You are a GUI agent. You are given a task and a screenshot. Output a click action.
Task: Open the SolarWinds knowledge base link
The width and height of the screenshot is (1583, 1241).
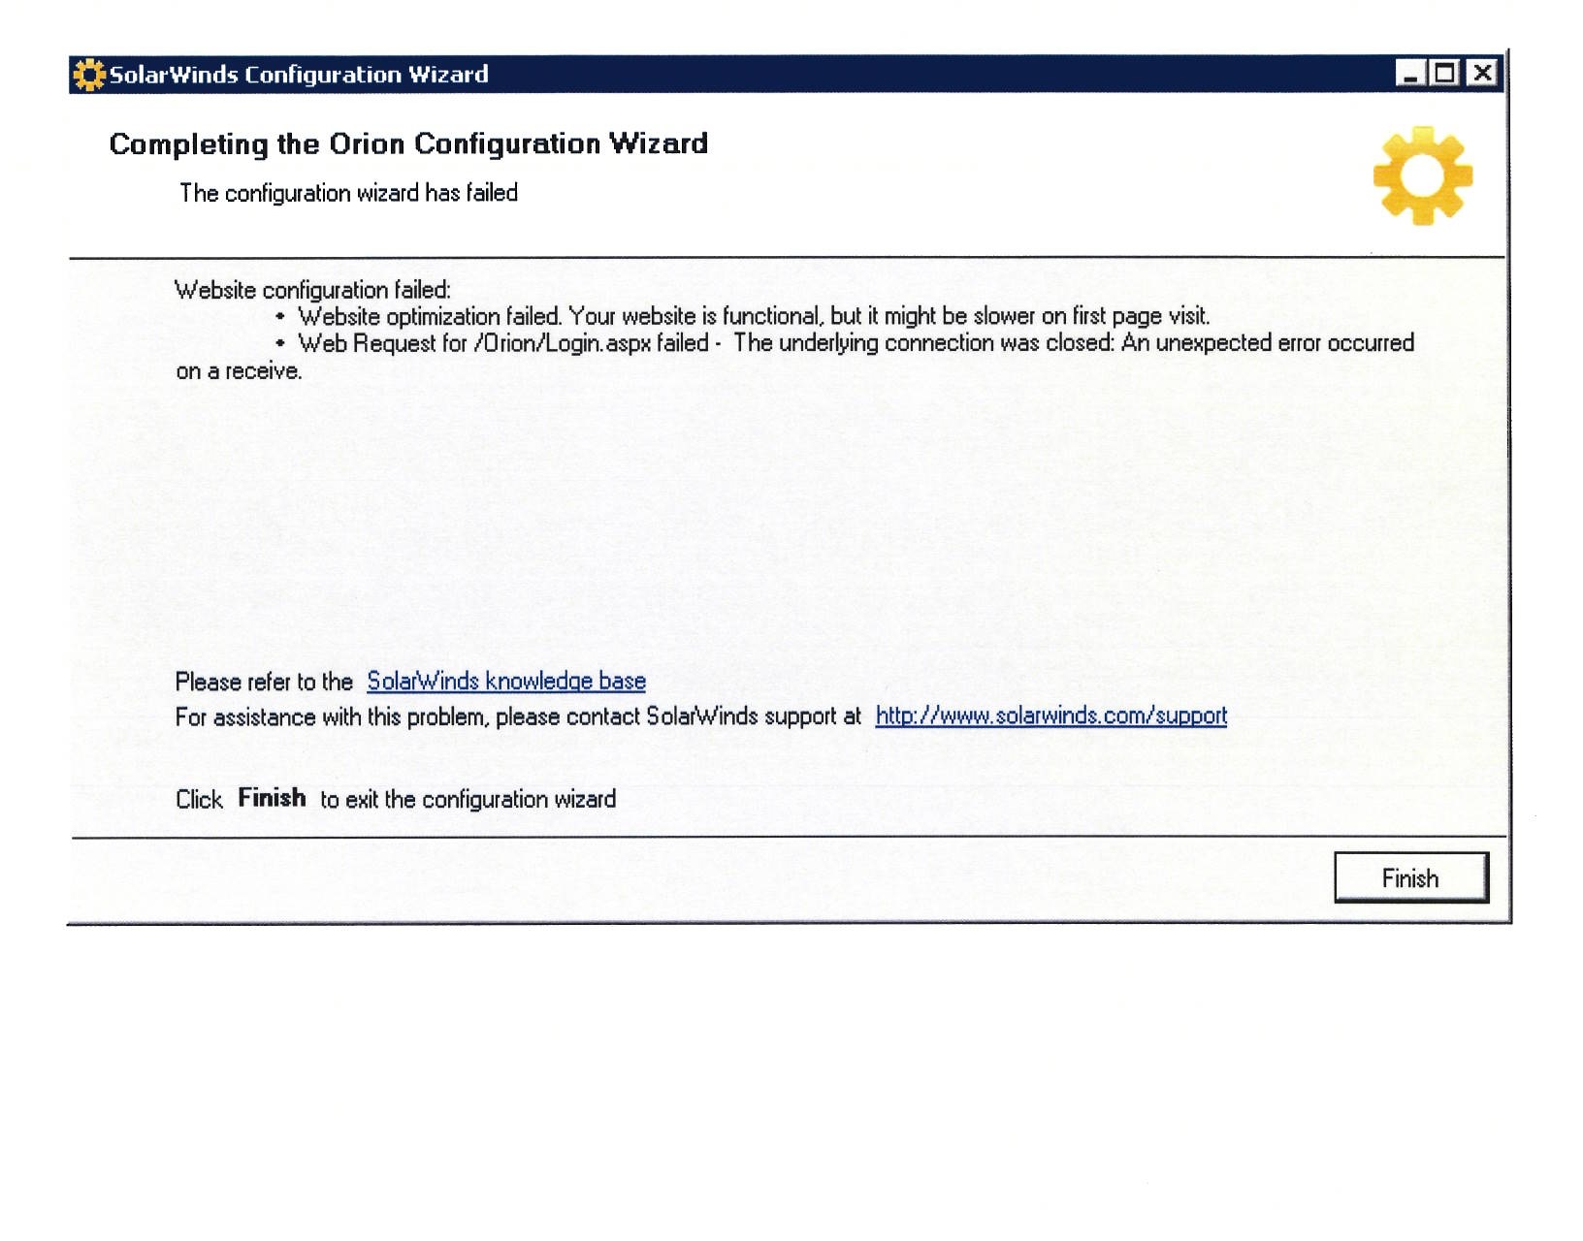(x=506, y=682)
